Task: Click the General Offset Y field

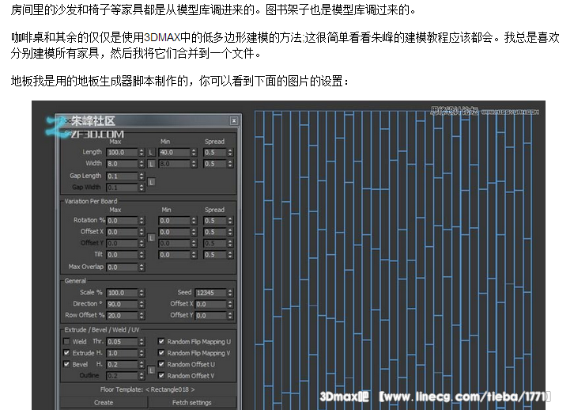Action: [x=211, y=316]
